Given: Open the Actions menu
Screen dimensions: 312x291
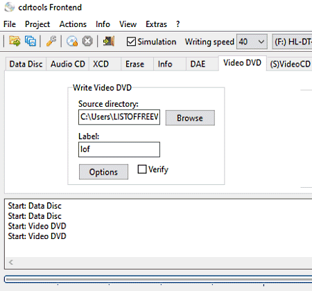Looking at the screenshot, I should click(x=73, y=24).
